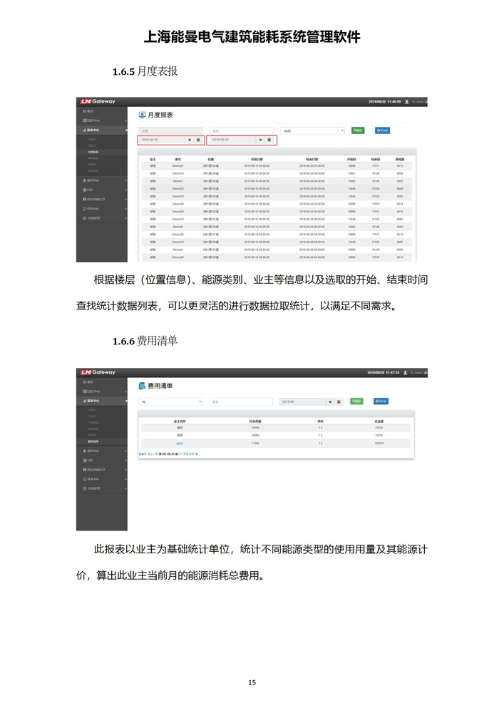
Task: Open the 电 energy dropdown on the 费用清单 page
Action: point(170,401)
